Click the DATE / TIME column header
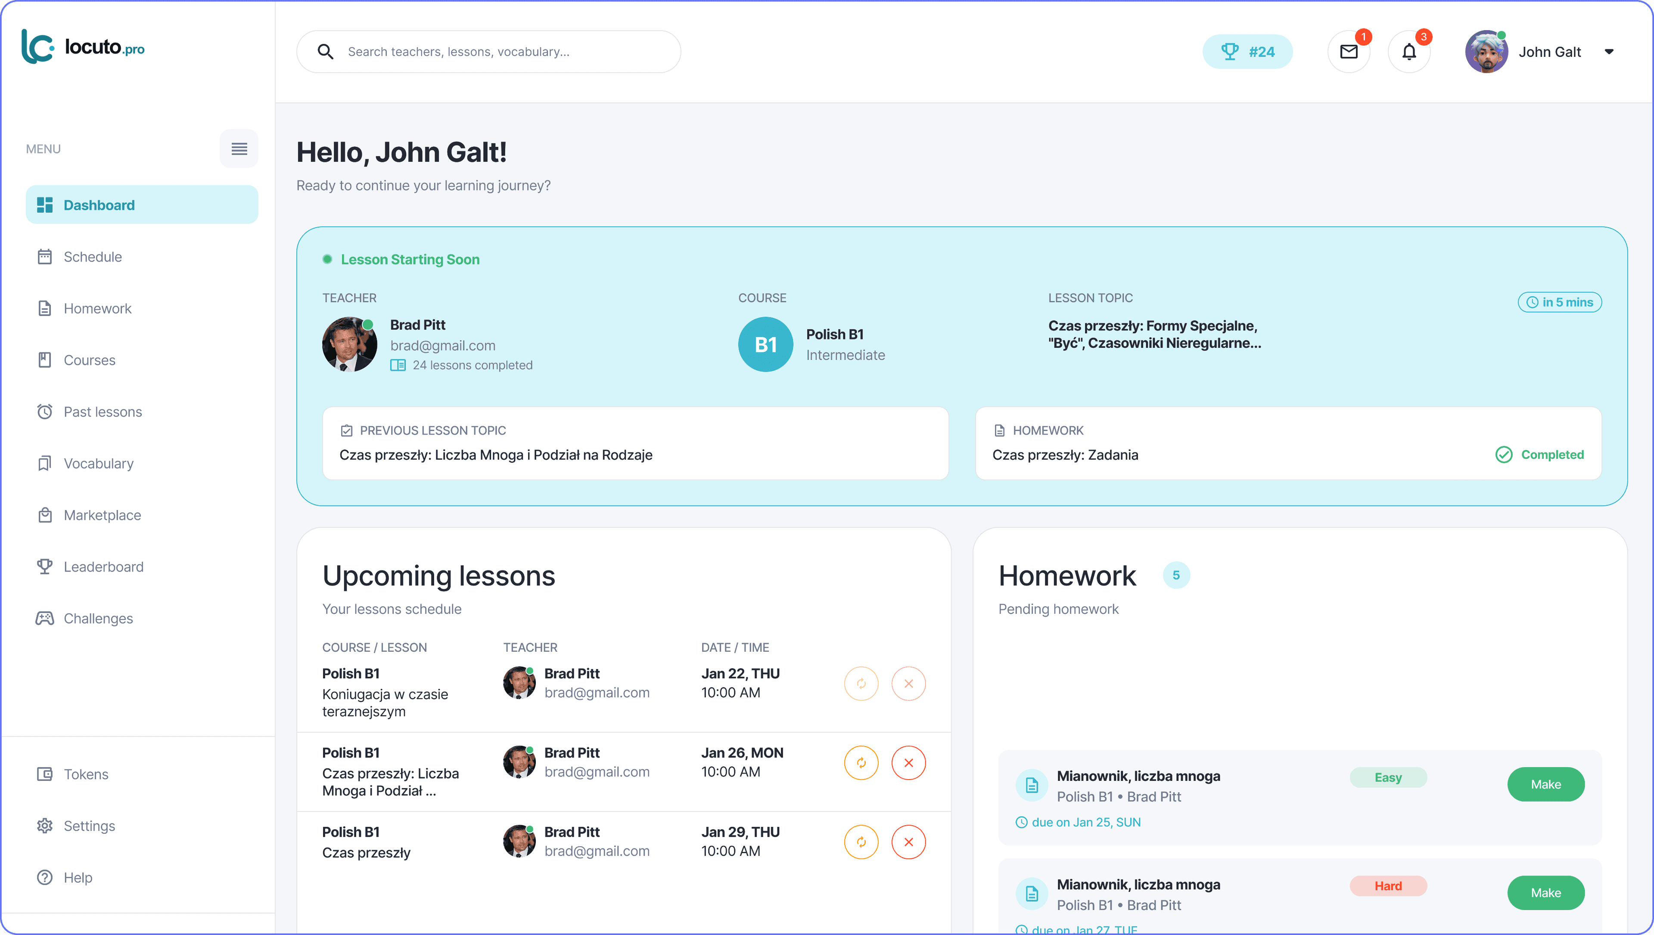Image resolution: width=1654 pixels, height=935 pixels. click(x=735, y=648)
